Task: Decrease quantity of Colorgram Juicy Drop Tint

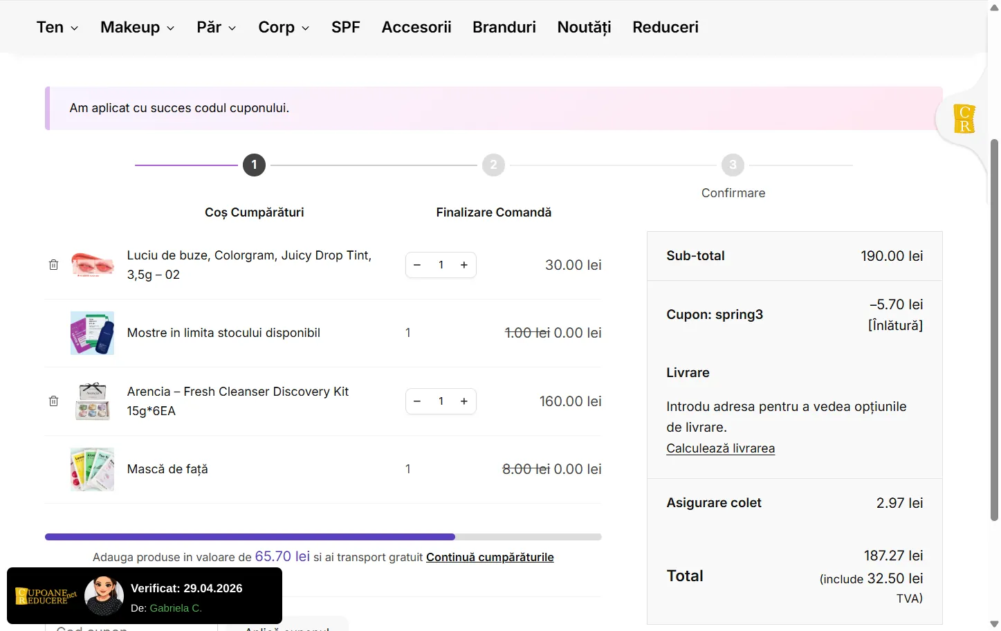Action: point(417,265)
